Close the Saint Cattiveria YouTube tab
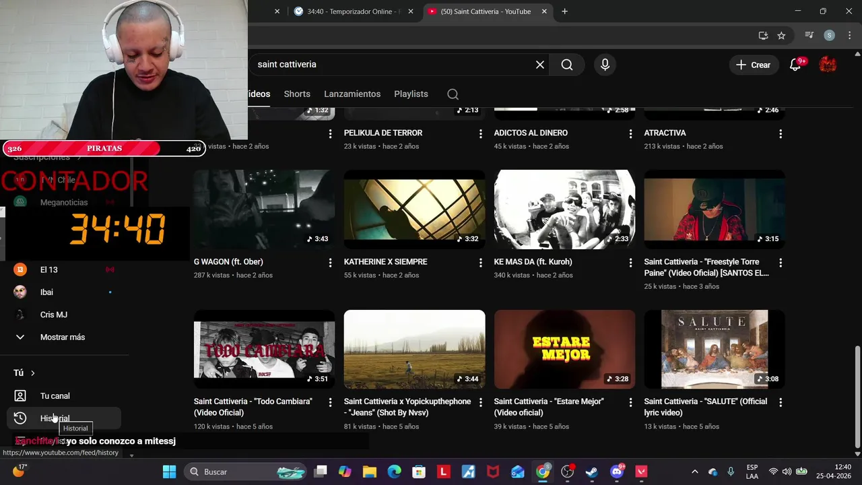The width and height of the screenshot is (862, 485). (544, 11)
